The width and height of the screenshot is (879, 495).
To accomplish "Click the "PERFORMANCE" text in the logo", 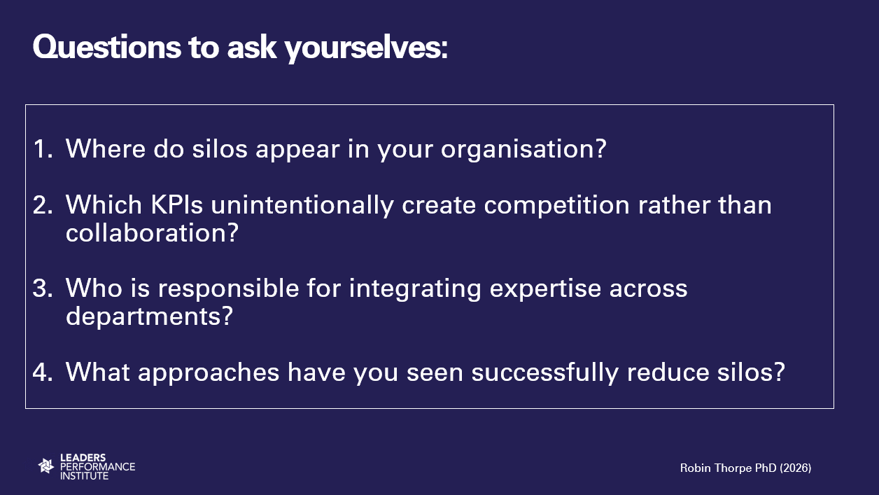I will click(97, 466).
